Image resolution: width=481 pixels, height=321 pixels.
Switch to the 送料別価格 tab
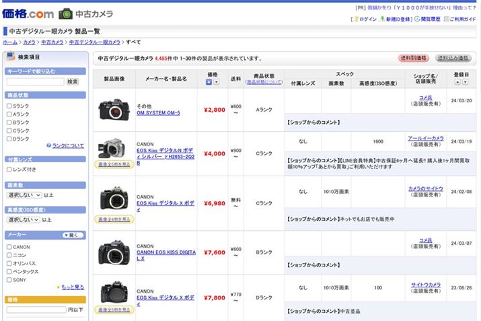tap(413, 58)
